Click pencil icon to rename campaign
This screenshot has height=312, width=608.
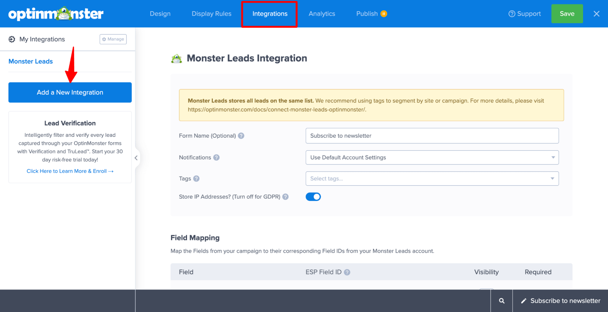pos(523,301)
